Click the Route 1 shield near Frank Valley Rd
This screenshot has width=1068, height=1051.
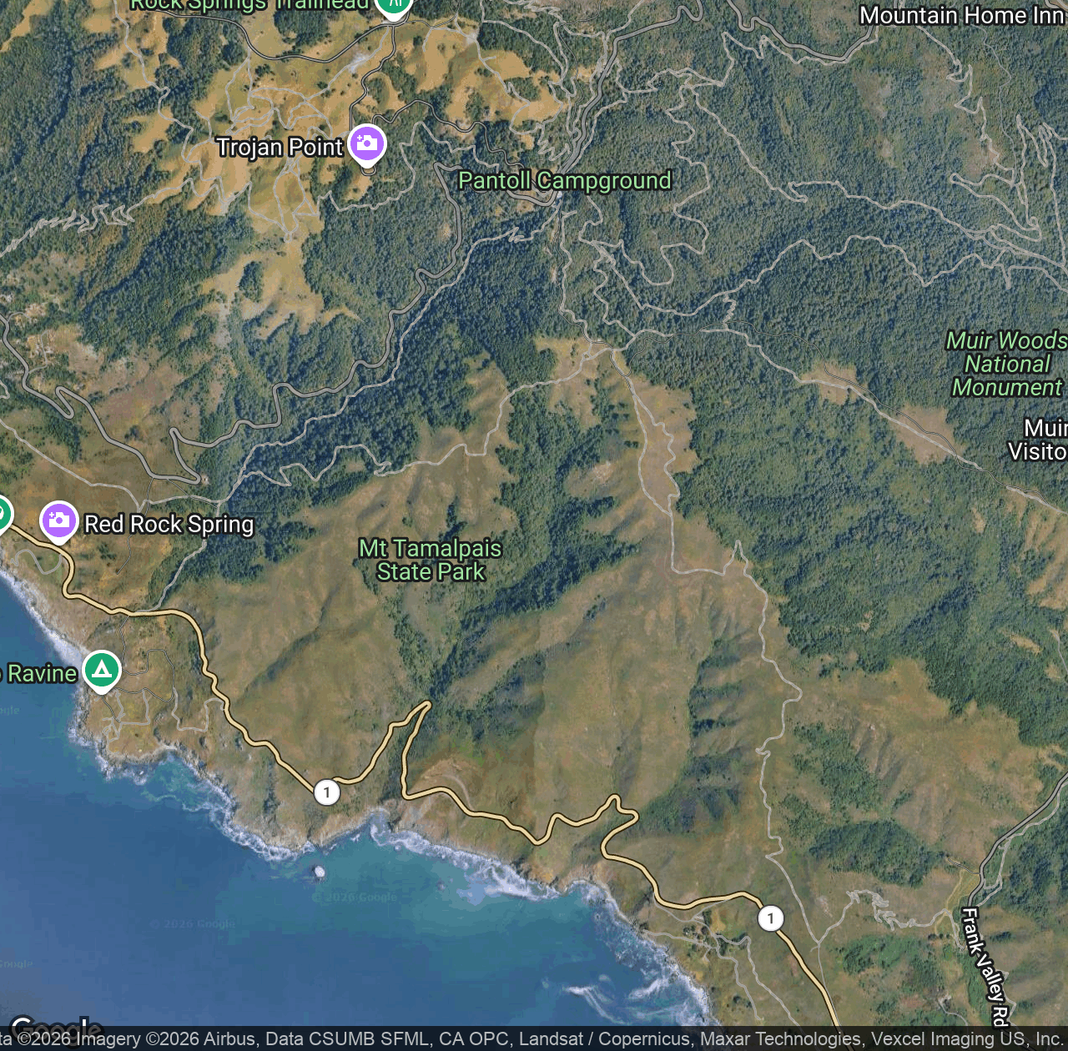pyautogui.click(x=771, y=918)
